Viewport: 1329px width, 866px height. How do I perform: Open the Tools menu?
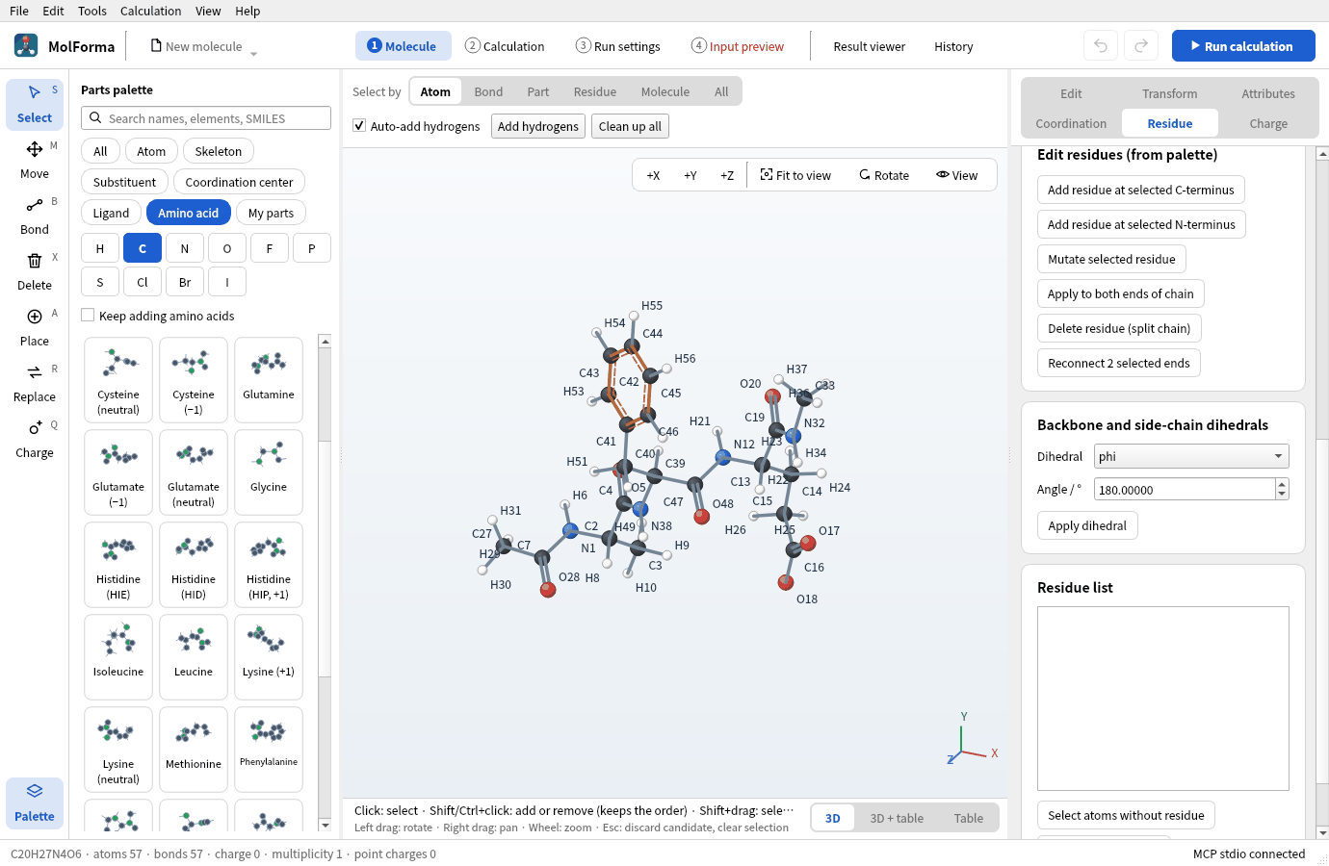(x=92, y=11)
